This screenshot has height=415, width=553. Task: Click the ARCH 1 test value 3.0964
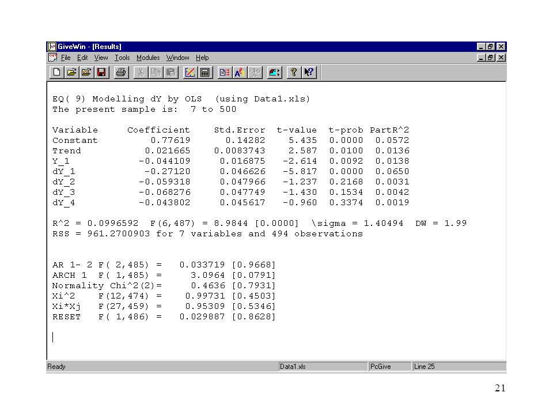(208, 276)
